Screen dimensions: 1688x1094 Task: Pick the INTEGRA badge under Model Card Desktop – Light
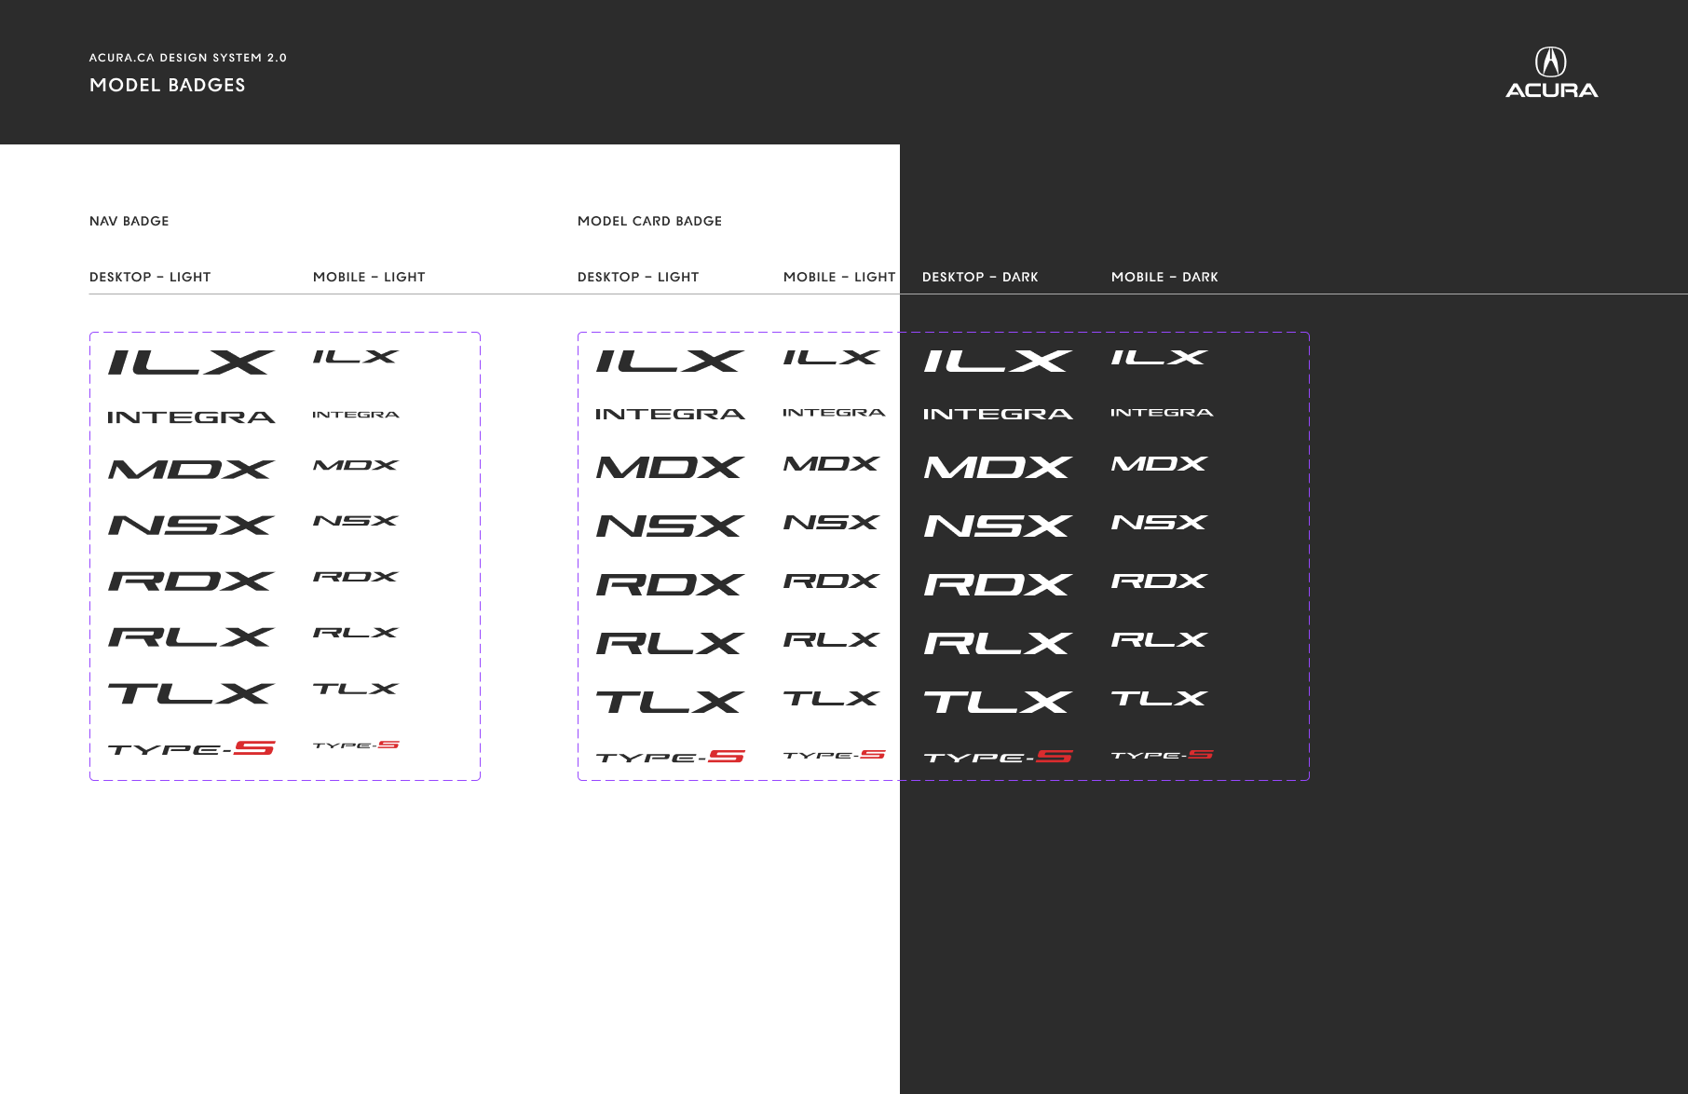[670, 414]
